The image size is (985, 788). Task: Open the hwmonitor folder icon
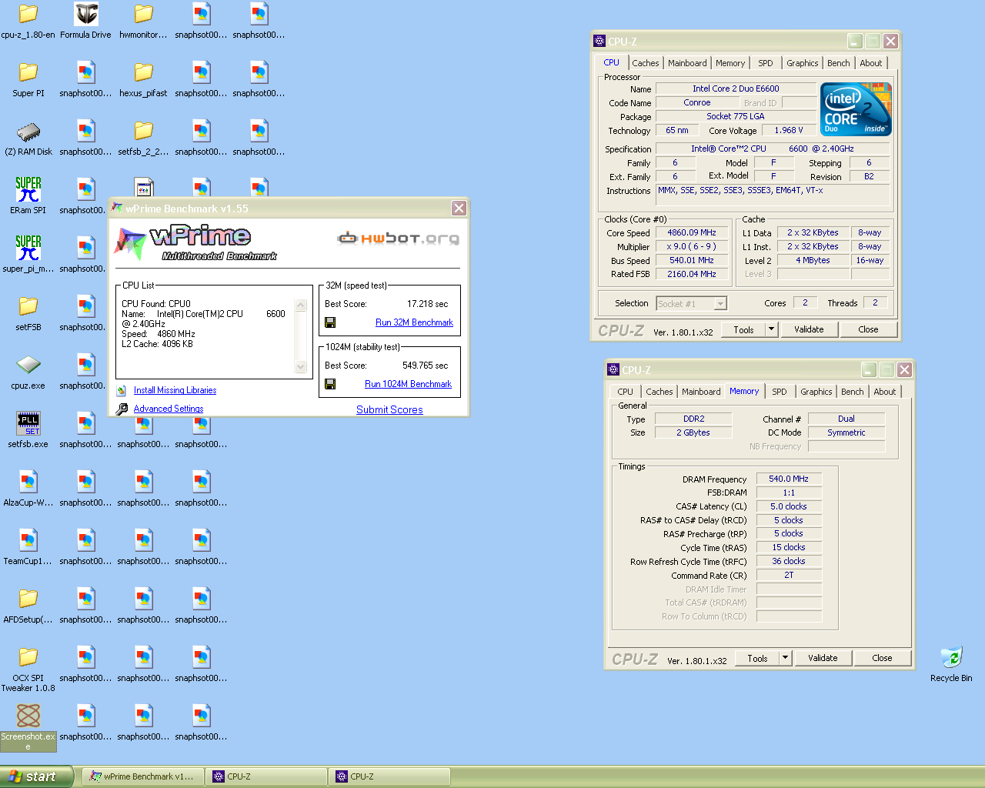(144, 14)
